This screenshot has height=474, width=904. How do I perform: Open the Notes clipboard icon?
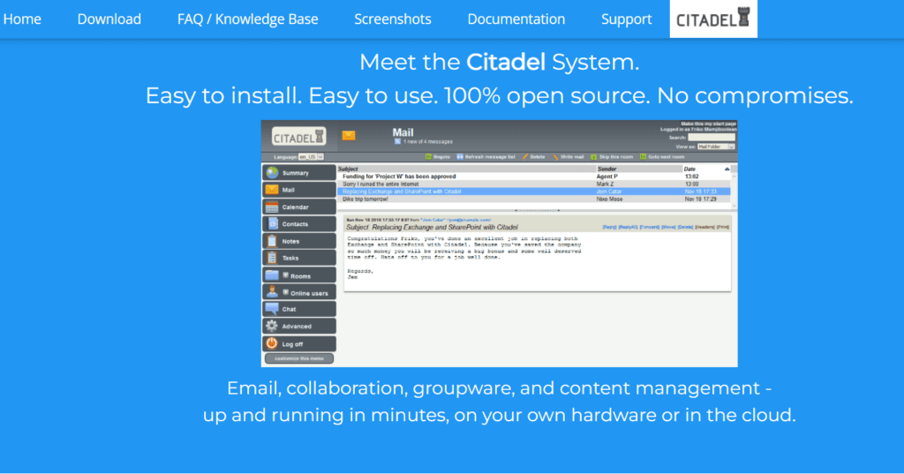[x=272, y=241]
